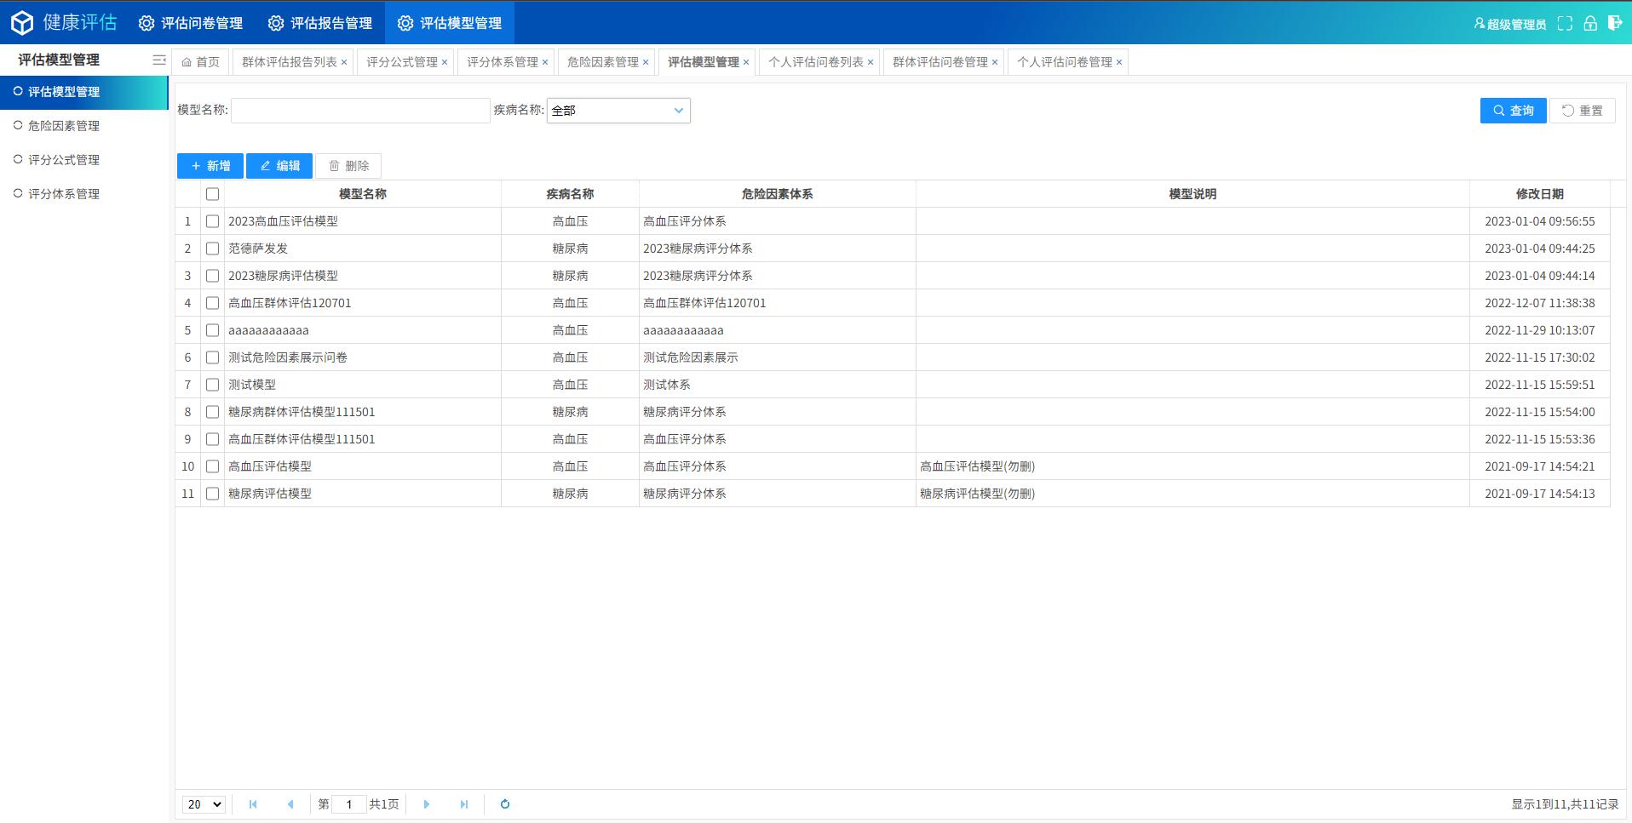The width and height of the screenshot is (1632, 823).
Task: Collapse the sidebar with the menu fold icon
Action: (159, 60)
